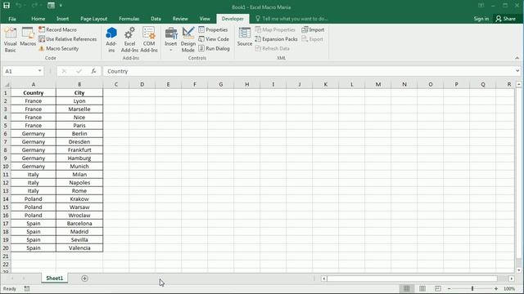The width and height of the screenshot is (524, 294).
Task: Select the cell containing Frankfurt
Action: point(79,150)
